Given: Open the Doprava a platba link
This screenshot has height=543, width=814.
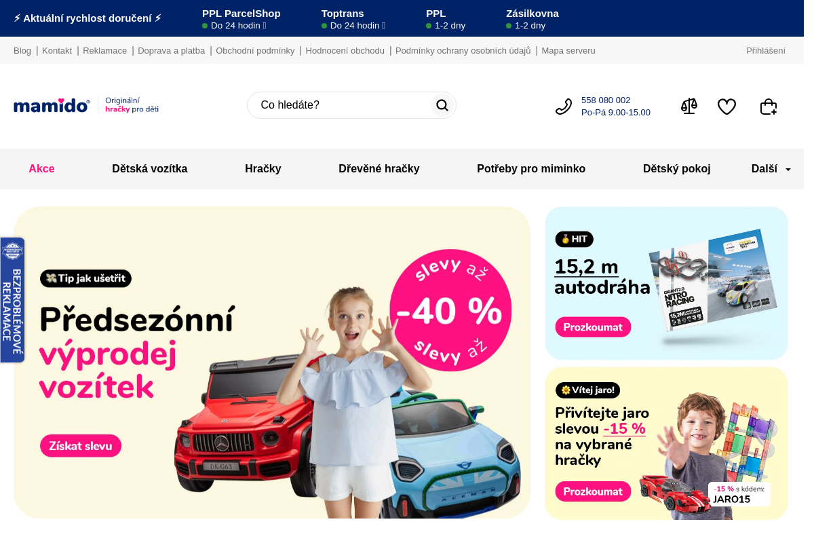Looking at the screenshot, I should pyautogui.click(x=171, y=51).
